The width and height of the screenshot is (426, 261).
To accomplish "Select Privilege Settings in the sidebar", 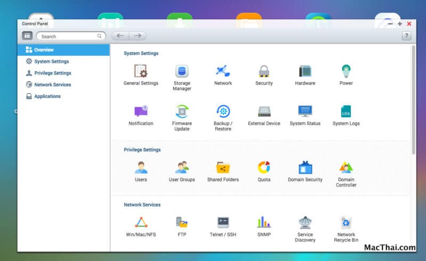I will (x=52, y=73).
